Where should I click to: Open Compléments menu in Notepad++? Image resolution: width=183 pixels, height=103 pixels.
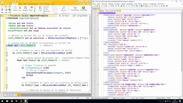pos(153,4)
